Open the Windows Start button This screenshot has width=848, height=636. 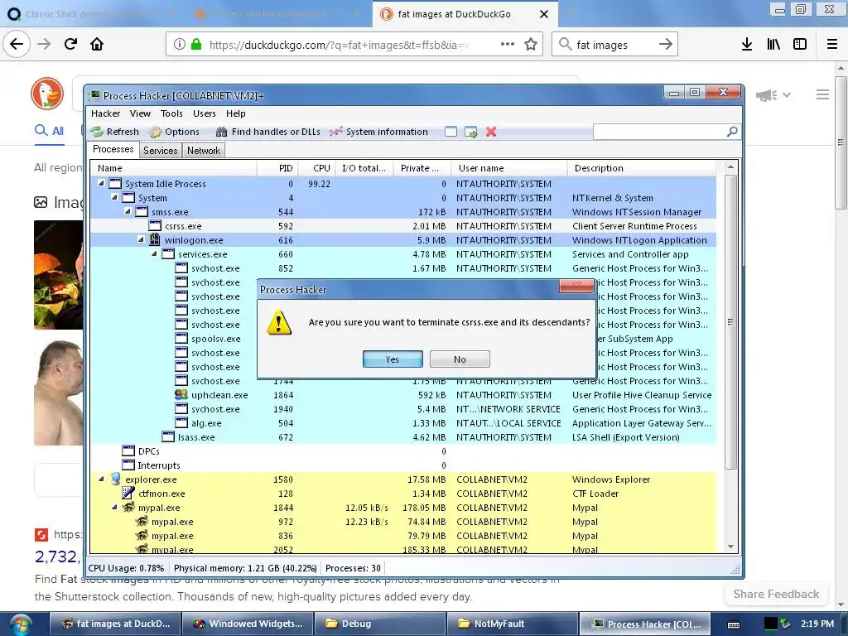click(x=20, y=624)
